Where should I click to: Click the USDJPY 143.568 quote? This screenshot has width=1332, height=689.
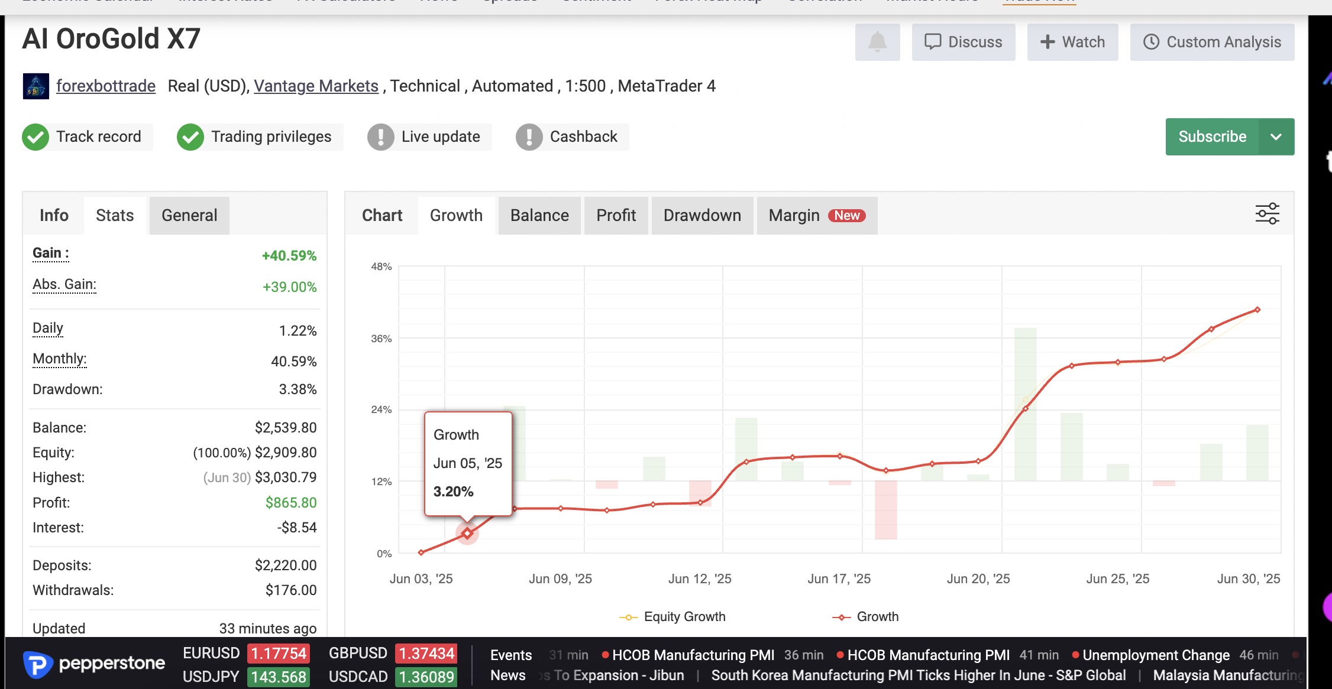245,677
